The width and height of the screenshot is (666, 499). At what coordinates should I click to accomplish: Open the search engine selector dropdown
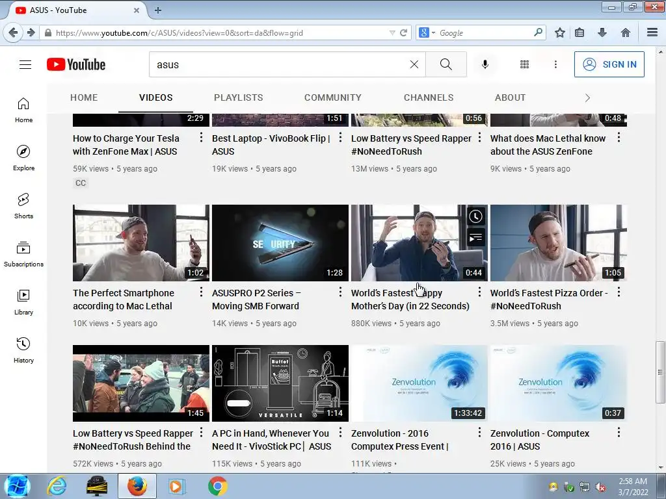coord(427,32)
